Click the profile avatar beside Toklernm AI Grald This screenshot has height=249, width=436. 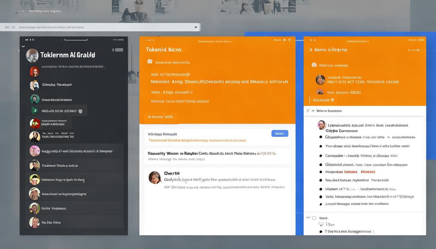tap(32, 55)
